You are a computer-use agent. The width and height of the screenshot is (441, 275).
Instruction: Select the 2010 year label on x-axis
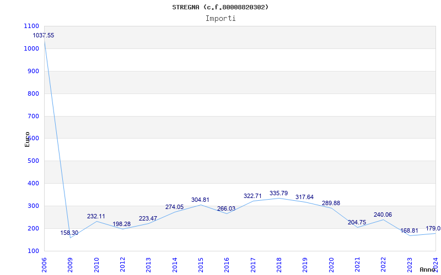pyautogui.click(x=96, y=265)
